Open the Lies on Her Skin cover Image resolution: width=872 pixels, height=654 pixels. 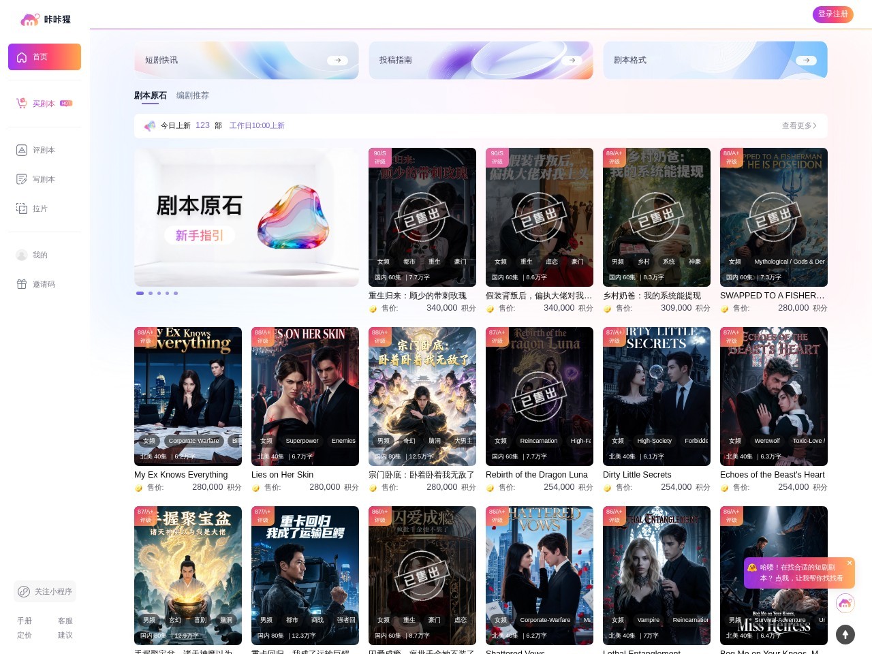305,396
